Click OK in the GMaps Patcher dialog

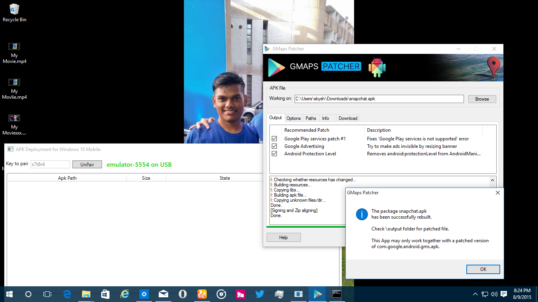pyautogui.click(x=483, y=269)
